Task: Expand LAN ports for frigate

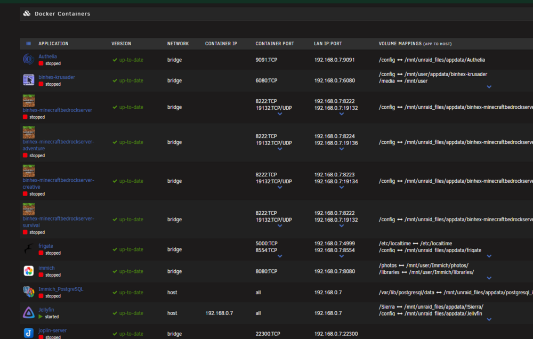Action: coord(342,256)
